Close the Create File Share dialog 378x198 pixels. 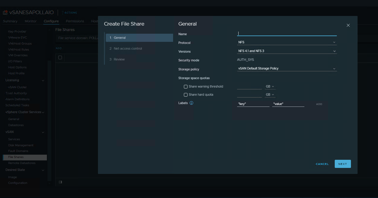348,25
